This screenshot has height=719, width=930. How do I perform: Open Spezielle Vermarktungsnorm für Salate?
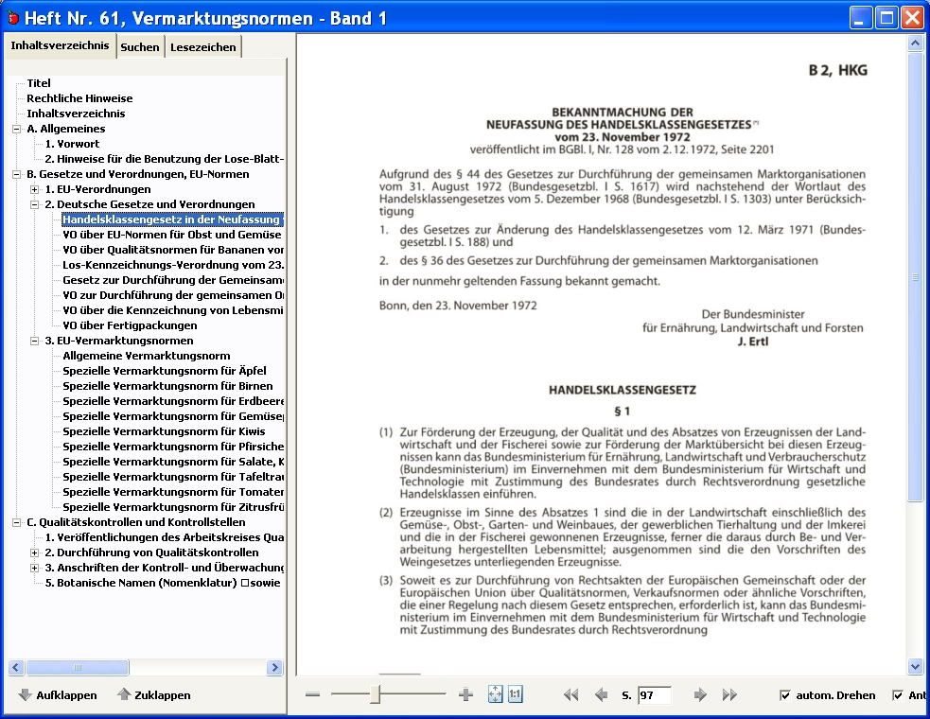[173, 462]
